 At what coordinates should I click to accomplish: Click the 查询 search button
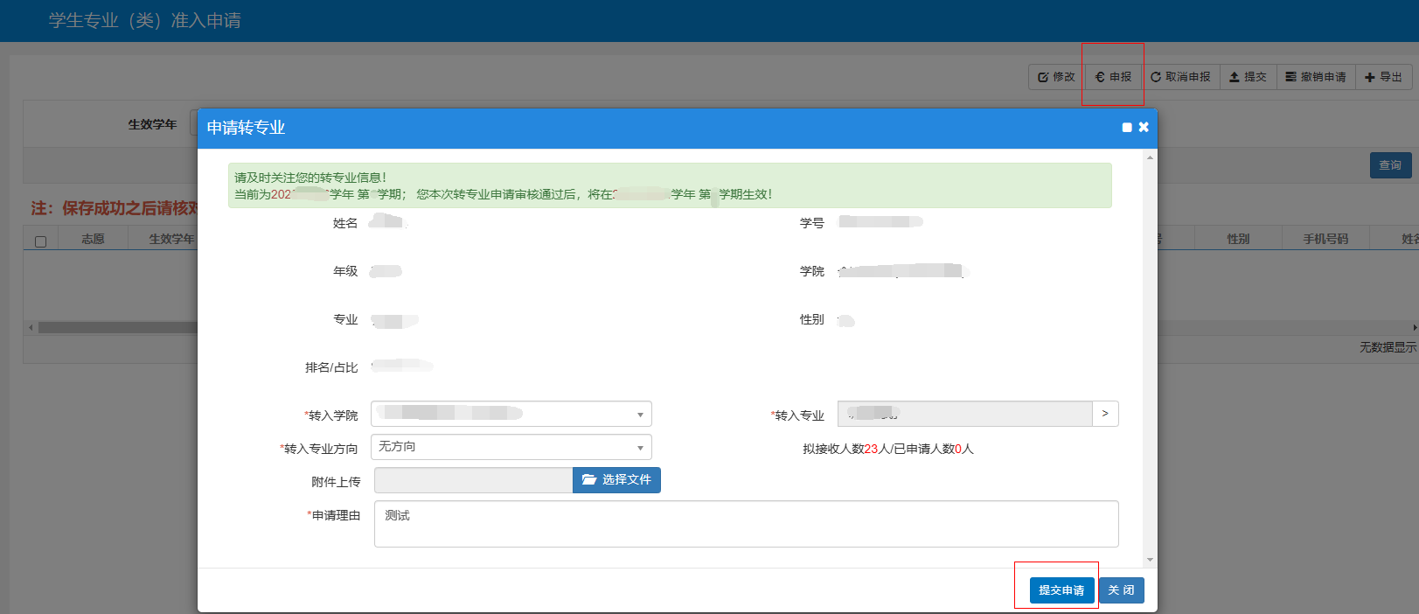pos(1389,165)
